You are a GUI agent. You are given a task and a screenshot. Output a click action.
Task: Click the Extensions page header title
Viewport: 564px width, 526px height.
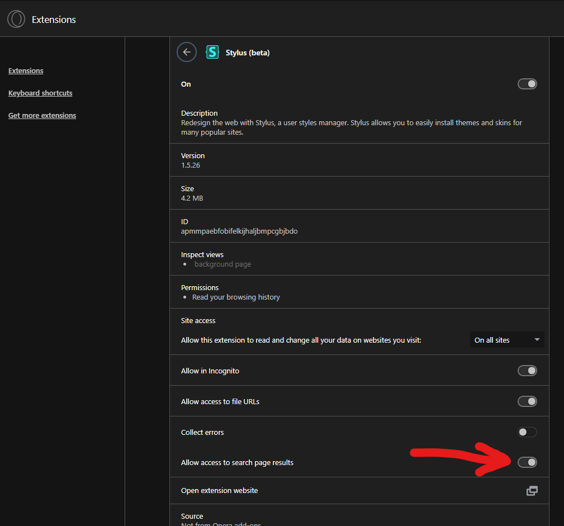coord(54,20)
